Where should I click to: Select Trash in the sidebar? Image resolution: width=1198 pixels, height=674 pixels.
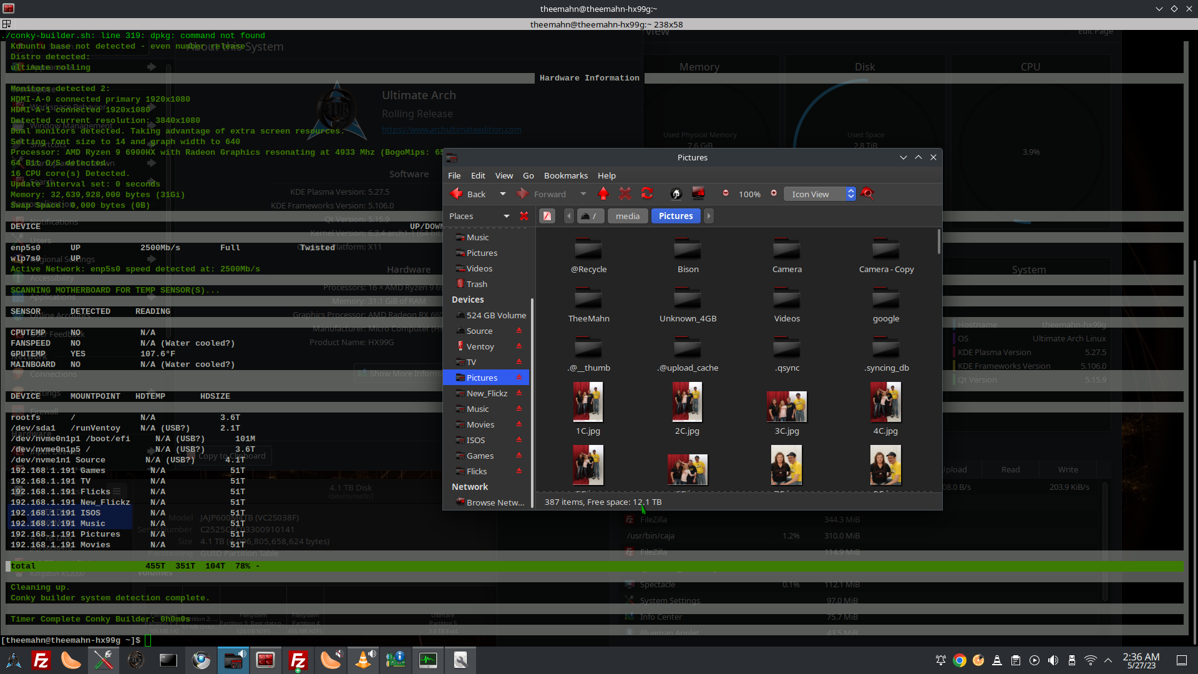point(477,284)
